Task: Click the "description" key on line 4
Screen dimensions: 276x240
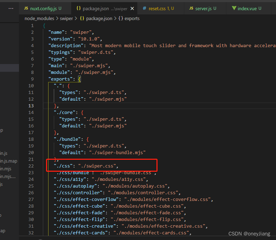Action: point(66,46)
